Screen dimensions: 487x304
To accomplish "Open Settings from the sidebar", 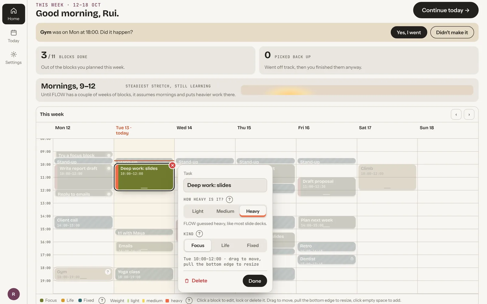I will [13, 58].
